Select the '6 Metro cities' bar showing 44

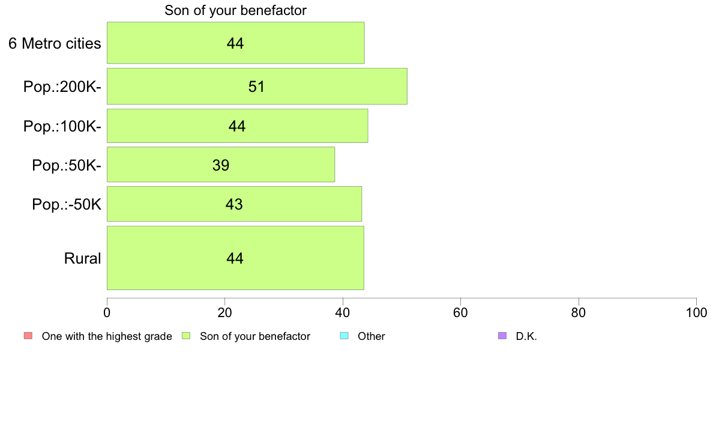[235, 43]
